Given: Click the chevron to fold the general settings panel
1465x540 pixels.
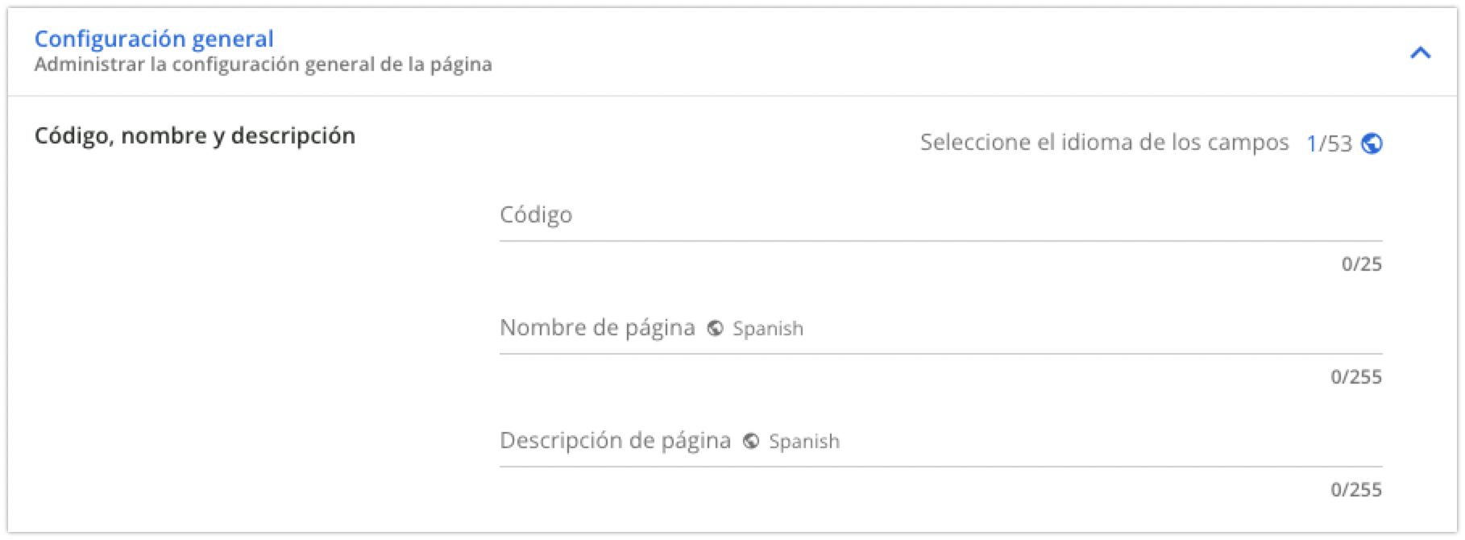Looking at the screenshot, I should click(x=1419, y=52).
